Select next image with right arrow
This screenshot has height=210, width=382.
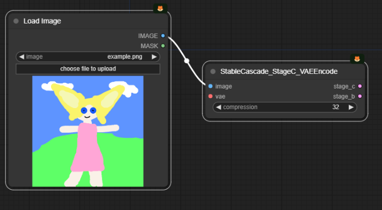point(154,57)
